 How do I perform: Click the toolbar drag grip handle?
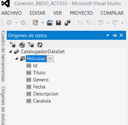click(2, 23)
